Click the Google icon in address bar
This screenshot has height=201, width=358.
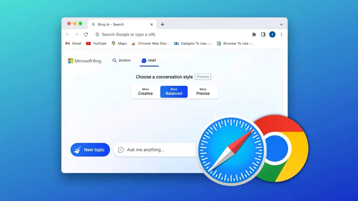point(97,34)
